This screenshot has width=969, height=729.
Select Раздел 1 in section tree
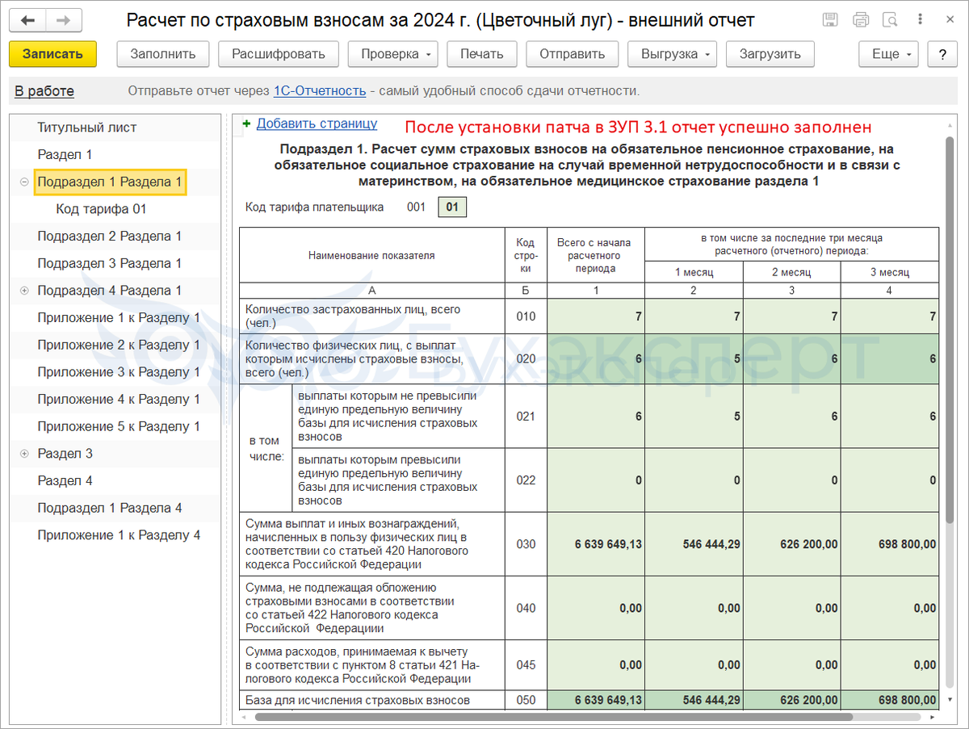pyautogui.click(x=65, y=154)
